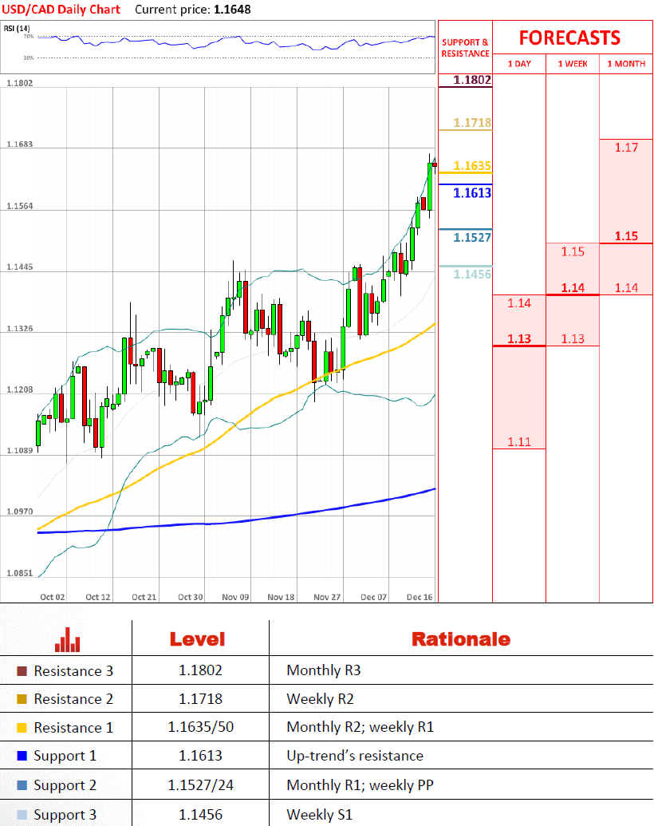Click the RSI (14) indicator label
Image resolution: width=654 pixels, height=826 pixels.
[x=17, y=29]
